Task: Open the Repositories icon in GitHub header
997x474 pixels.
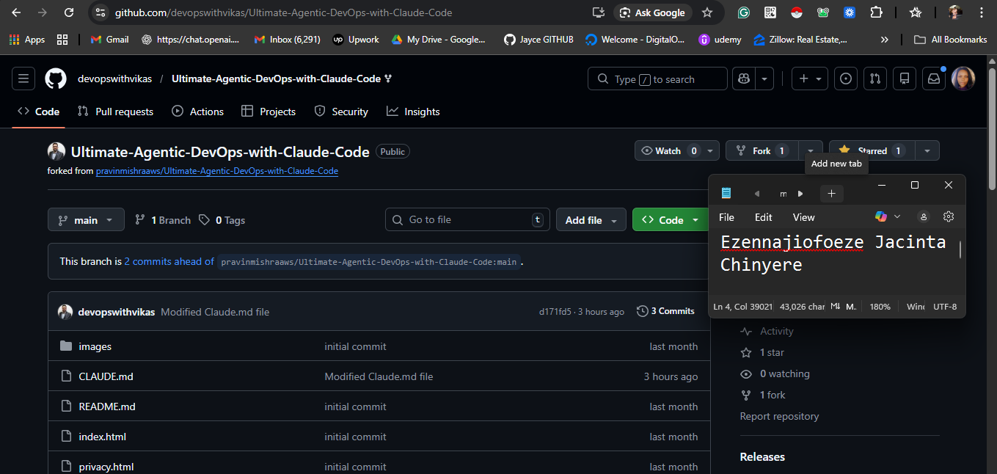Action: coord(904,79)
